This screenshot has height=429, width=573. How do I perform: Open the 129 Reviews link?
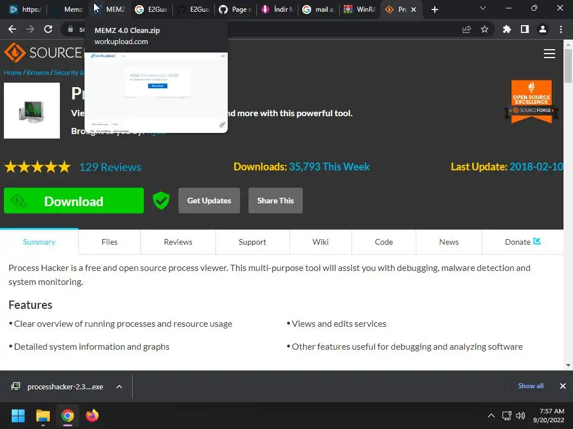[110, 167]
